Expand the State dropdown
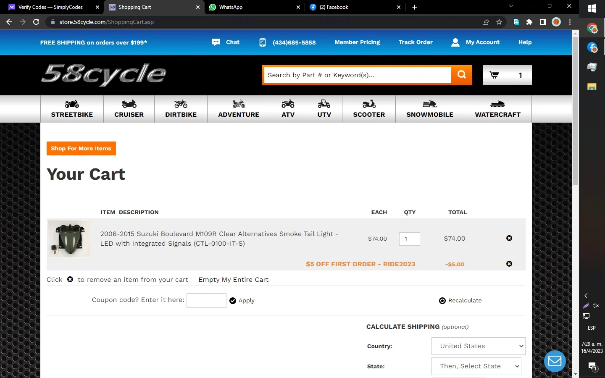This screenshot has width=605, height=378. click(476, 366)
